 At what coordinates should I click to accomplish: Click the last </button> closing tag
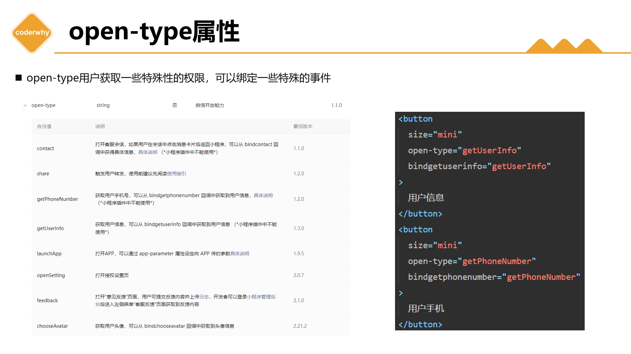(420, 324)
